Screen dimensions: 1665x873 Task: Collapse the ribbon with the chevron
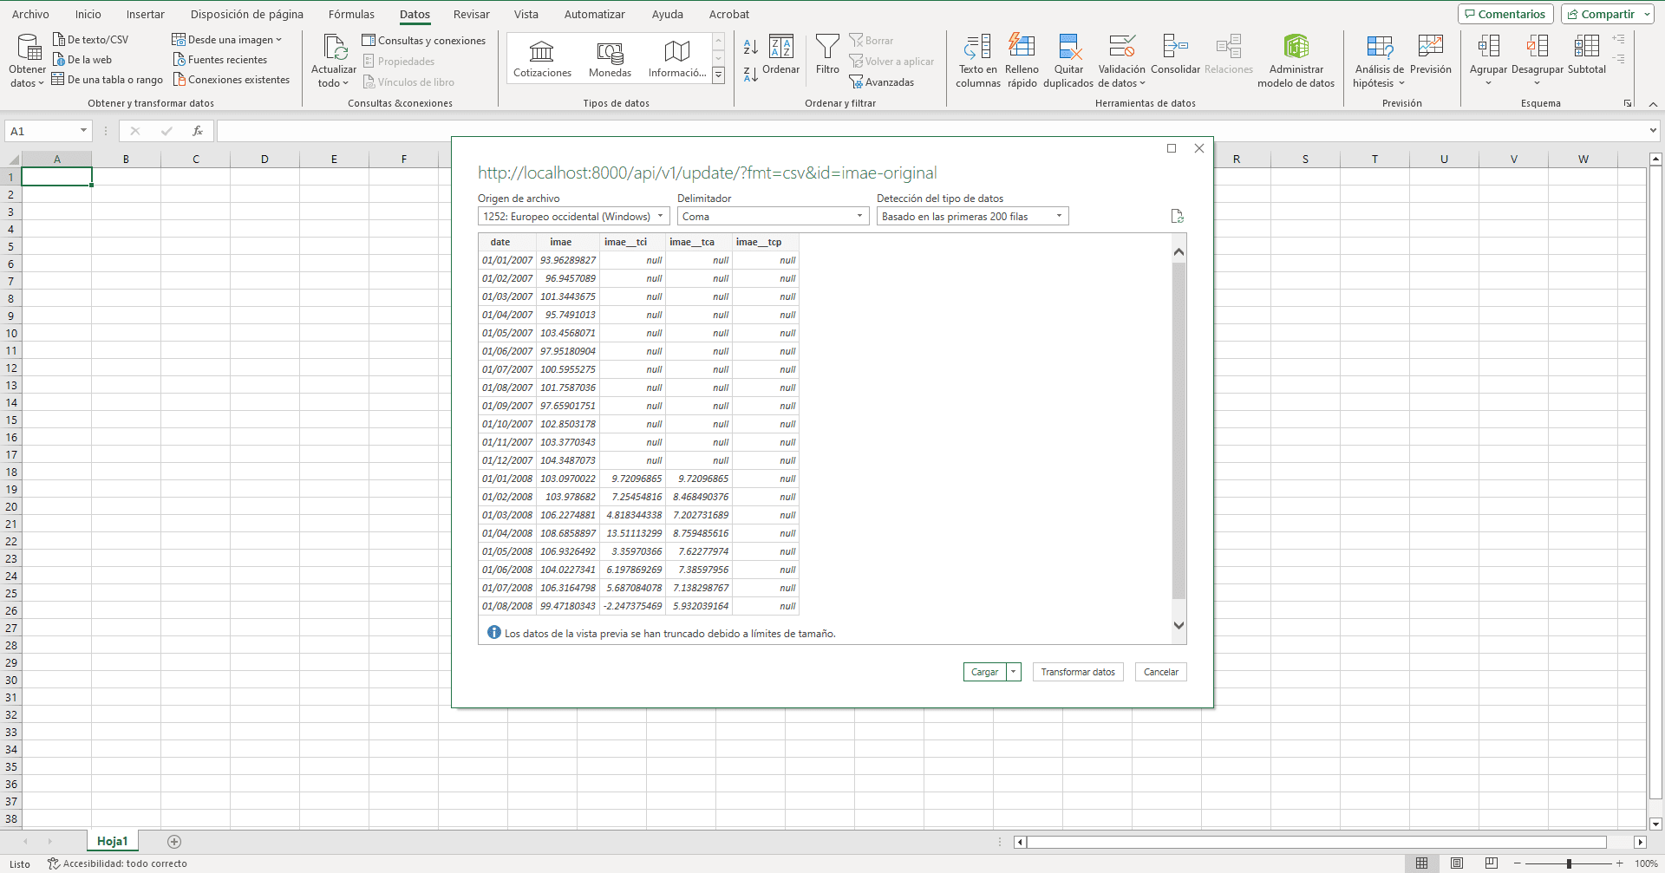[1653, 104]
